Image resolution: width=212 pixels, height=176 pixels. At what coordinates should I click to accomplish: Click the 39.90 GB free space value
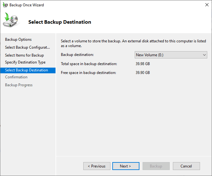[x=143, y=73]
